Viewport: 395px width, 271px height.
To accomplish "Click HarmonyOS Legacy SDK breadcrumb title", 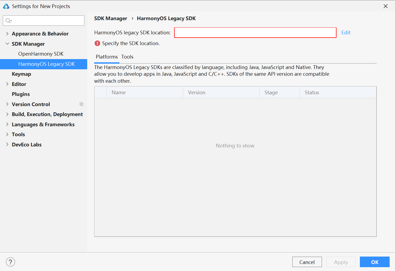I will [x=166, y=19].
